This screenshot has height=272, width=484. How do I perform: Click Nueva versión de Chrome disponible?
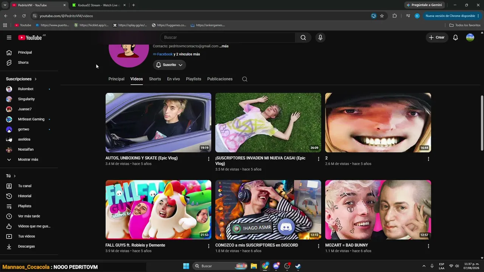point(452,16)
